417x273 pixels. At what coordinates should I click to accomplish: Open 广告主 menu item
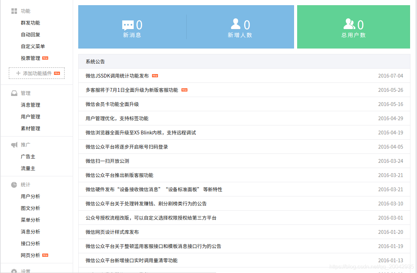pyautogui.click(x=28, y=157)
